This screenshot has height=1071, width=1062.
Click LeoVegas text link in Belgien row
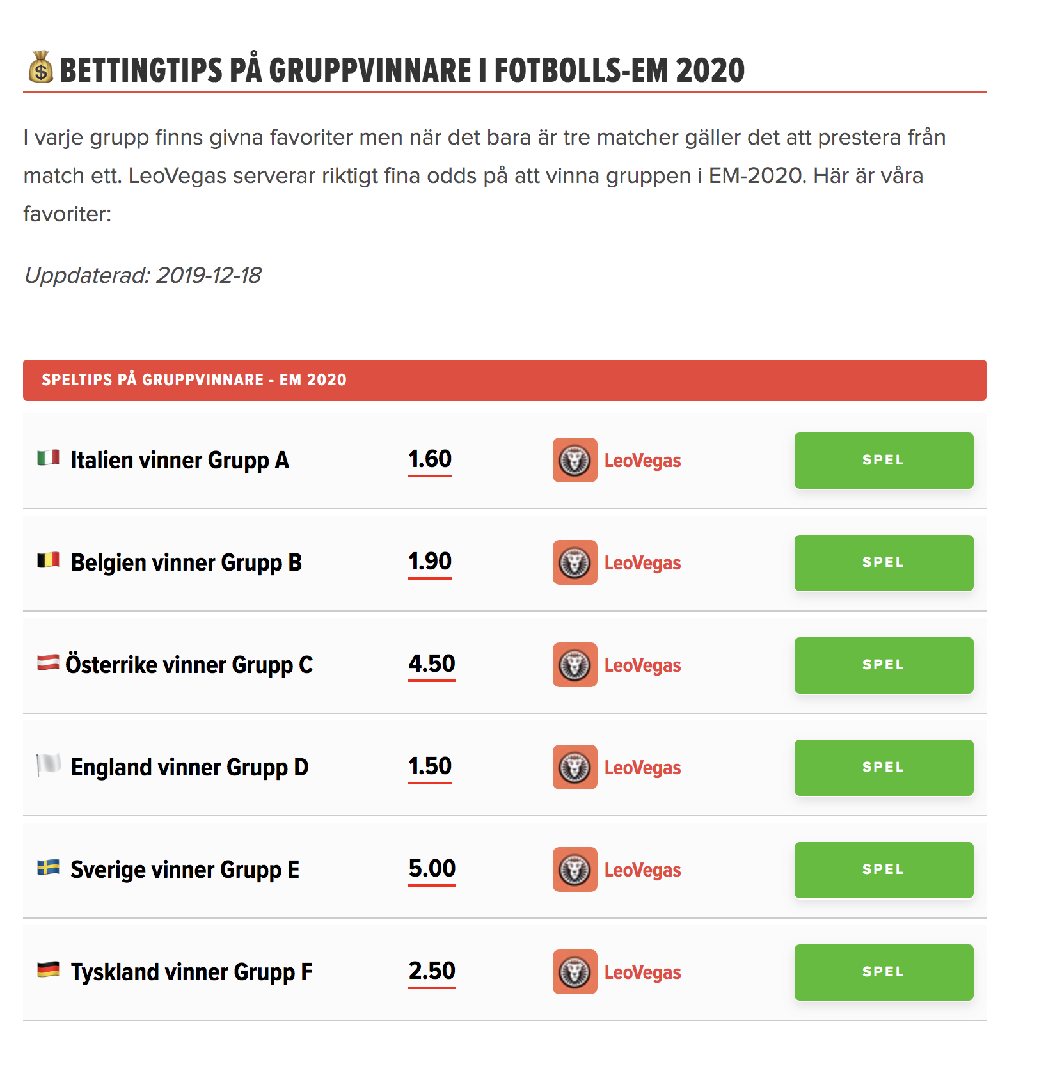(x=642, y=563)
